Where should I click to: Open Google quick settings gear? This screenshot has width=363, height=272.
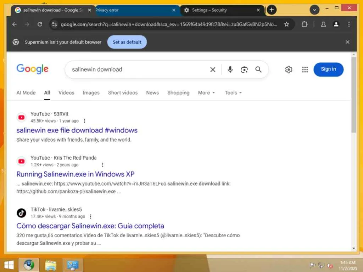tap(289, 69)
